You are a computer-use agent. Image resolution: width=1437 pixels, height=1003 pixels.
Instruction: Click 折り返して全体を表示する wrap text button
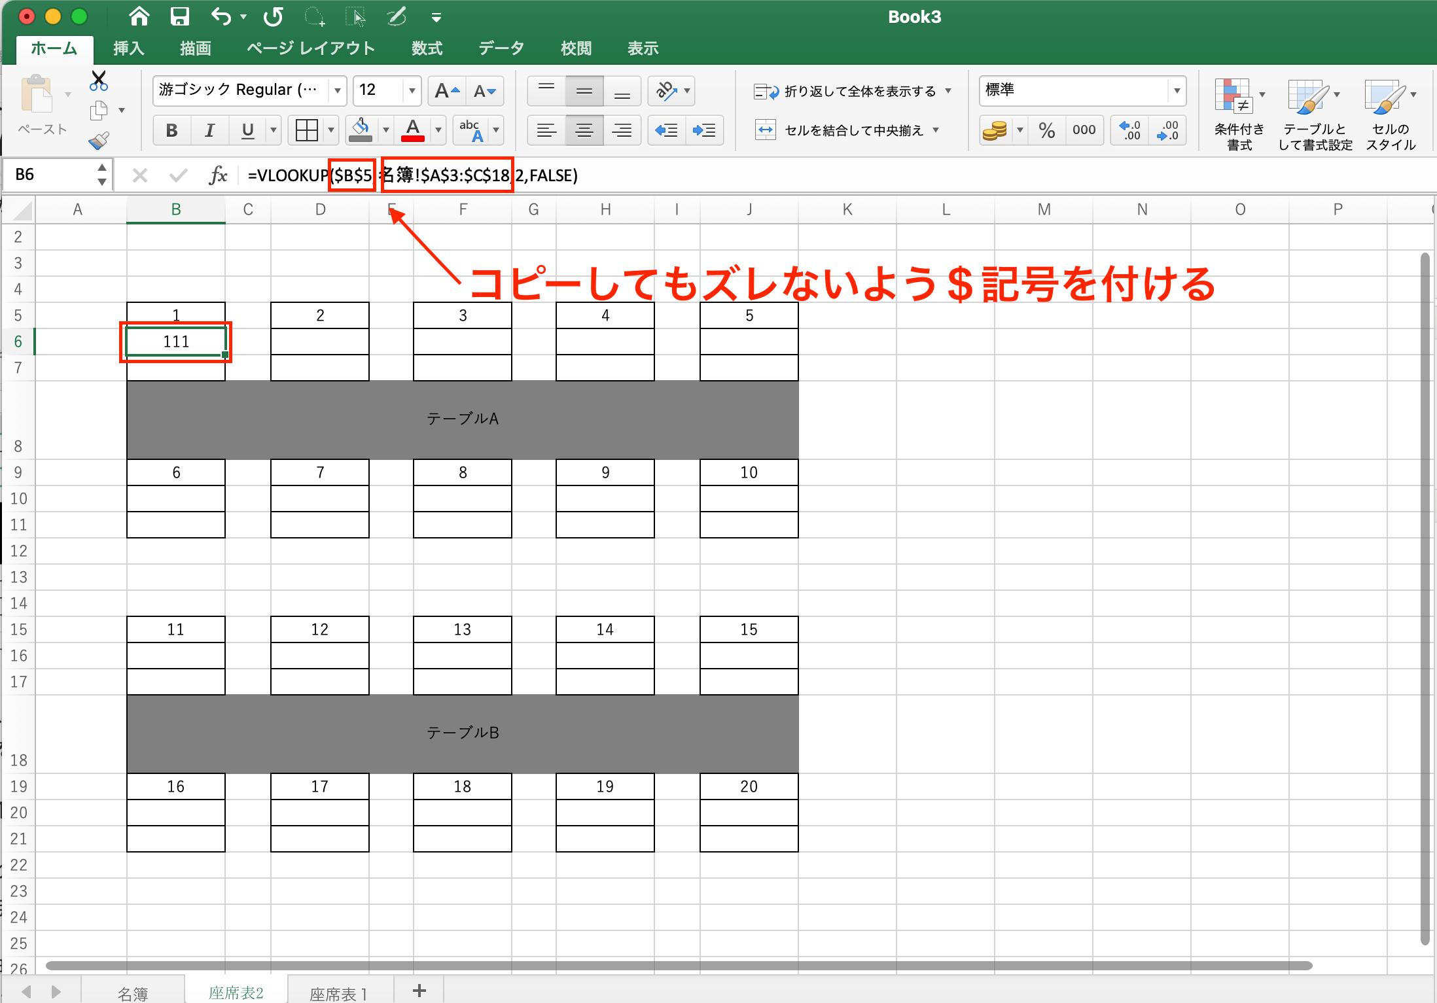pos(845,91)
